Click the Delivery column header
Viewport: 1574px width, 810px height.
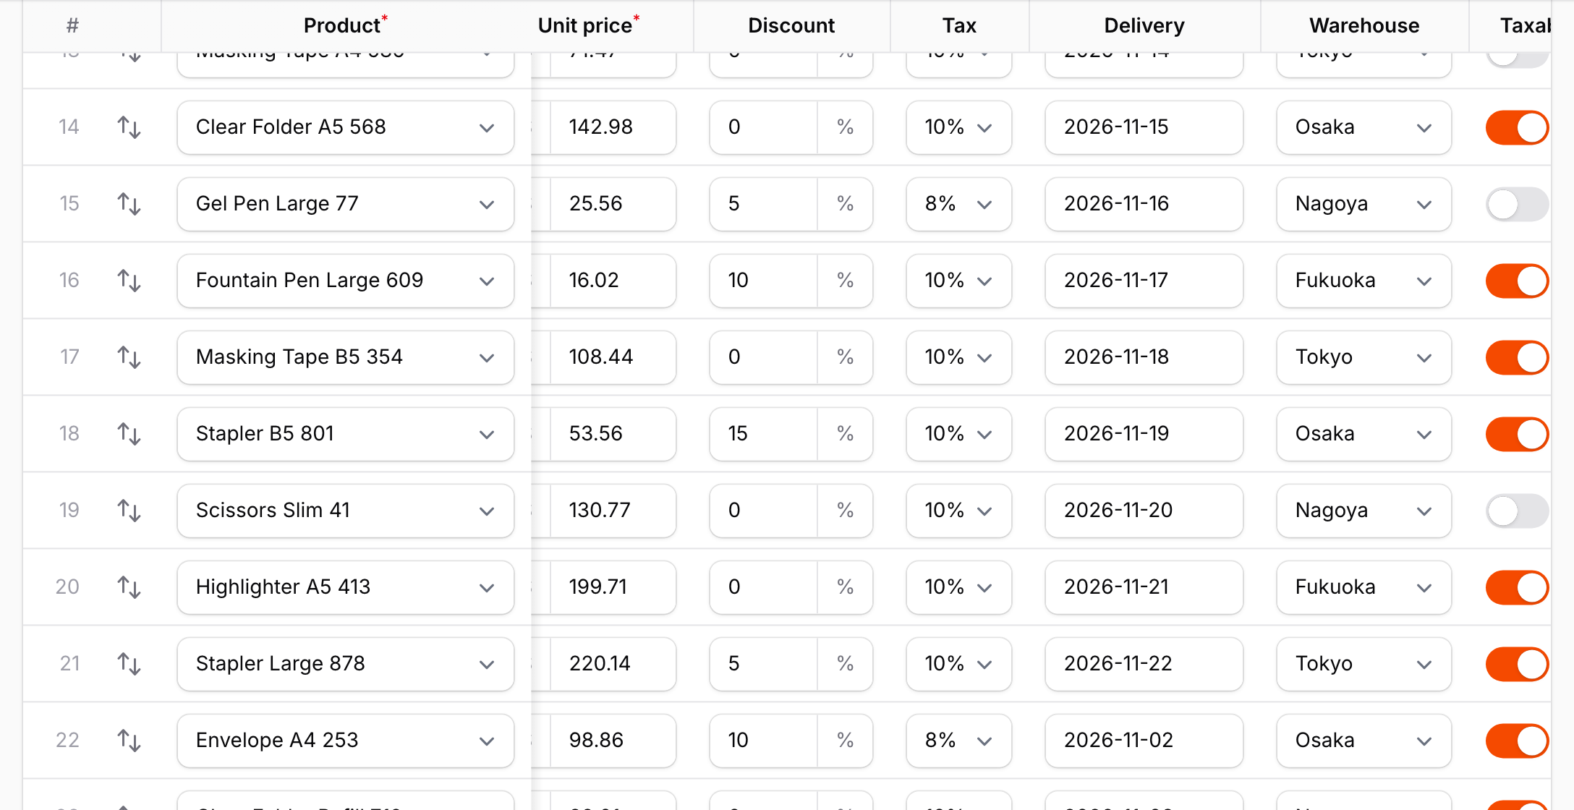(1144, 25)
